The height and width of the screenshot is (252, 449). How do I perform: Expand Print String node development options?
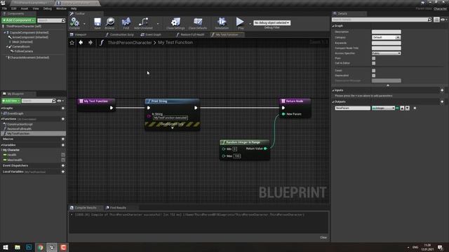pos(173,128)
